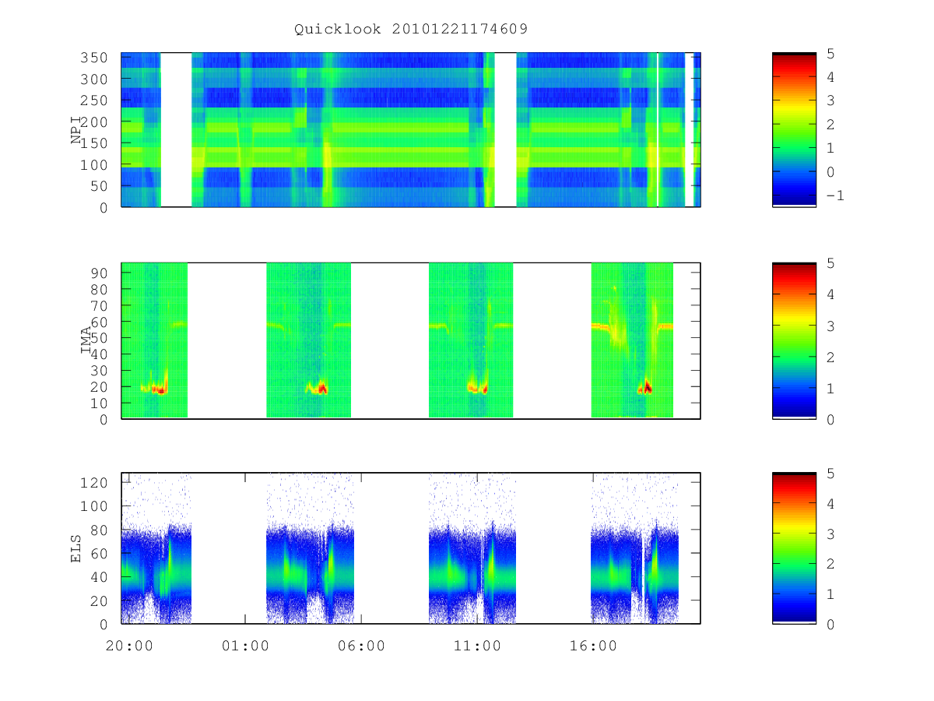This screenshot has width=934, height=701.
Task: Click the red hotspot in the last IMA data block
Action: tap(646, 387)
